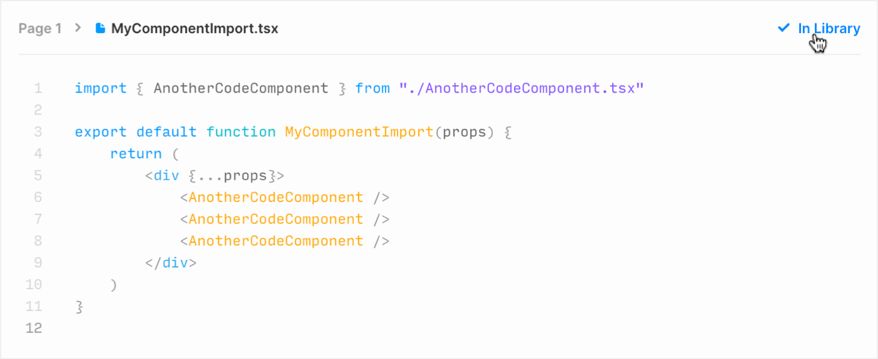Select the MyComponentImport.tsx file name

pyautogui.click(x=195, y=28)
